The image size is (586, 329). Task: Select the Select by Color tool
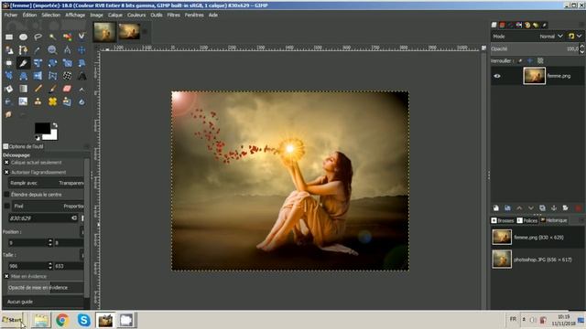(x=67, y=37)
